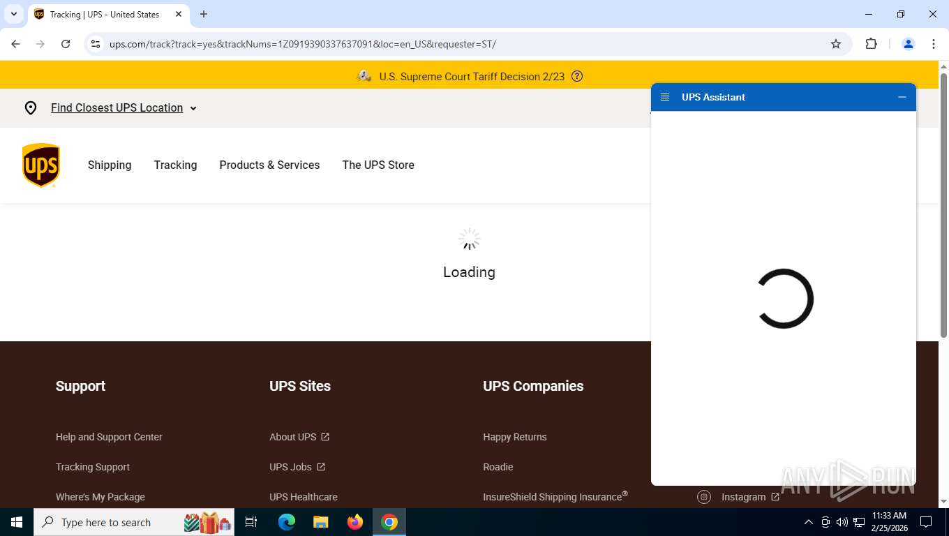Viewport: 949px width, 536px height.
Task: Open InsureShield Shipping Insurance link
Action: point(555,496)
